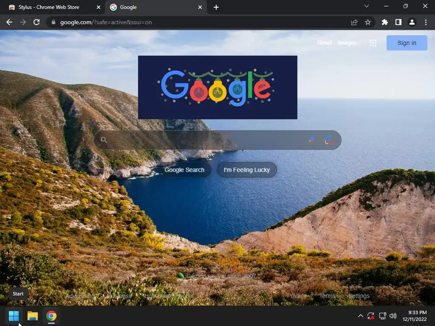Show hidden tray icons chevron
Image resolution: width=435 pixels, height=326 pixels.
point(360,316)
